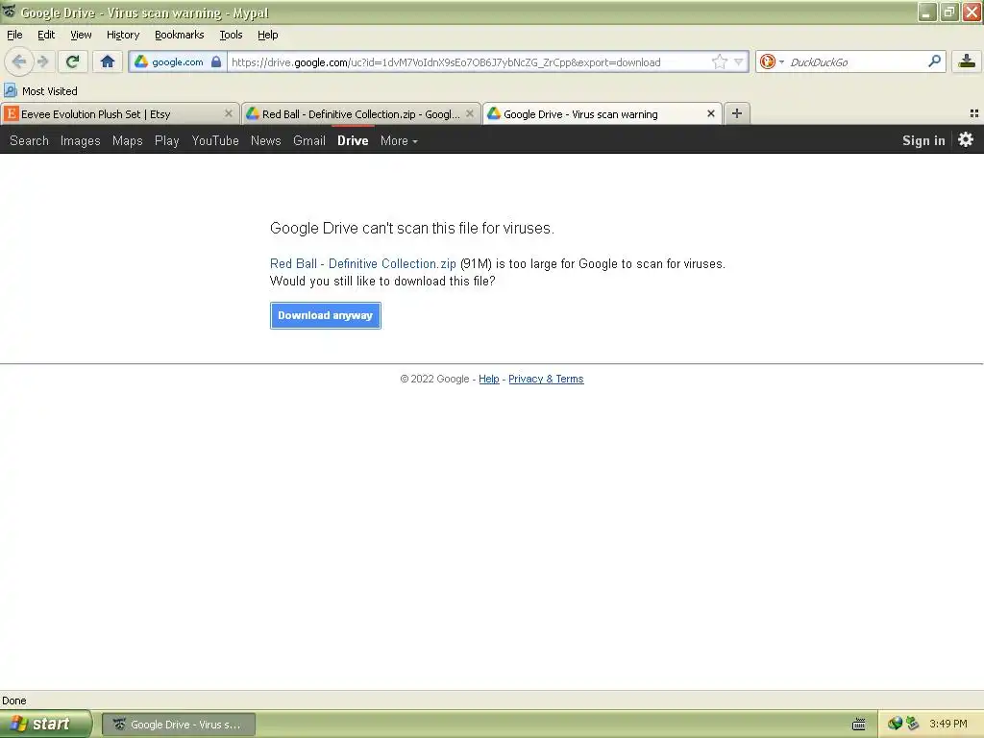The width and height of the screenshot is (984, 738).
Task: Switch to Red Ball Definitive Collection tab
Action: 361,113
